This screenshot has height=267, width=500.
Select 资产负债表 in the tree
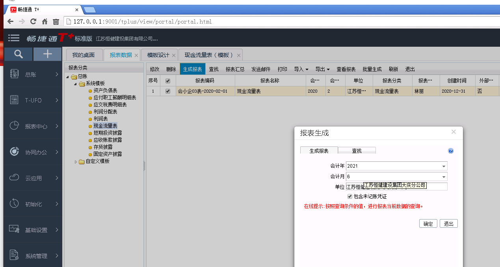(105, 91)
